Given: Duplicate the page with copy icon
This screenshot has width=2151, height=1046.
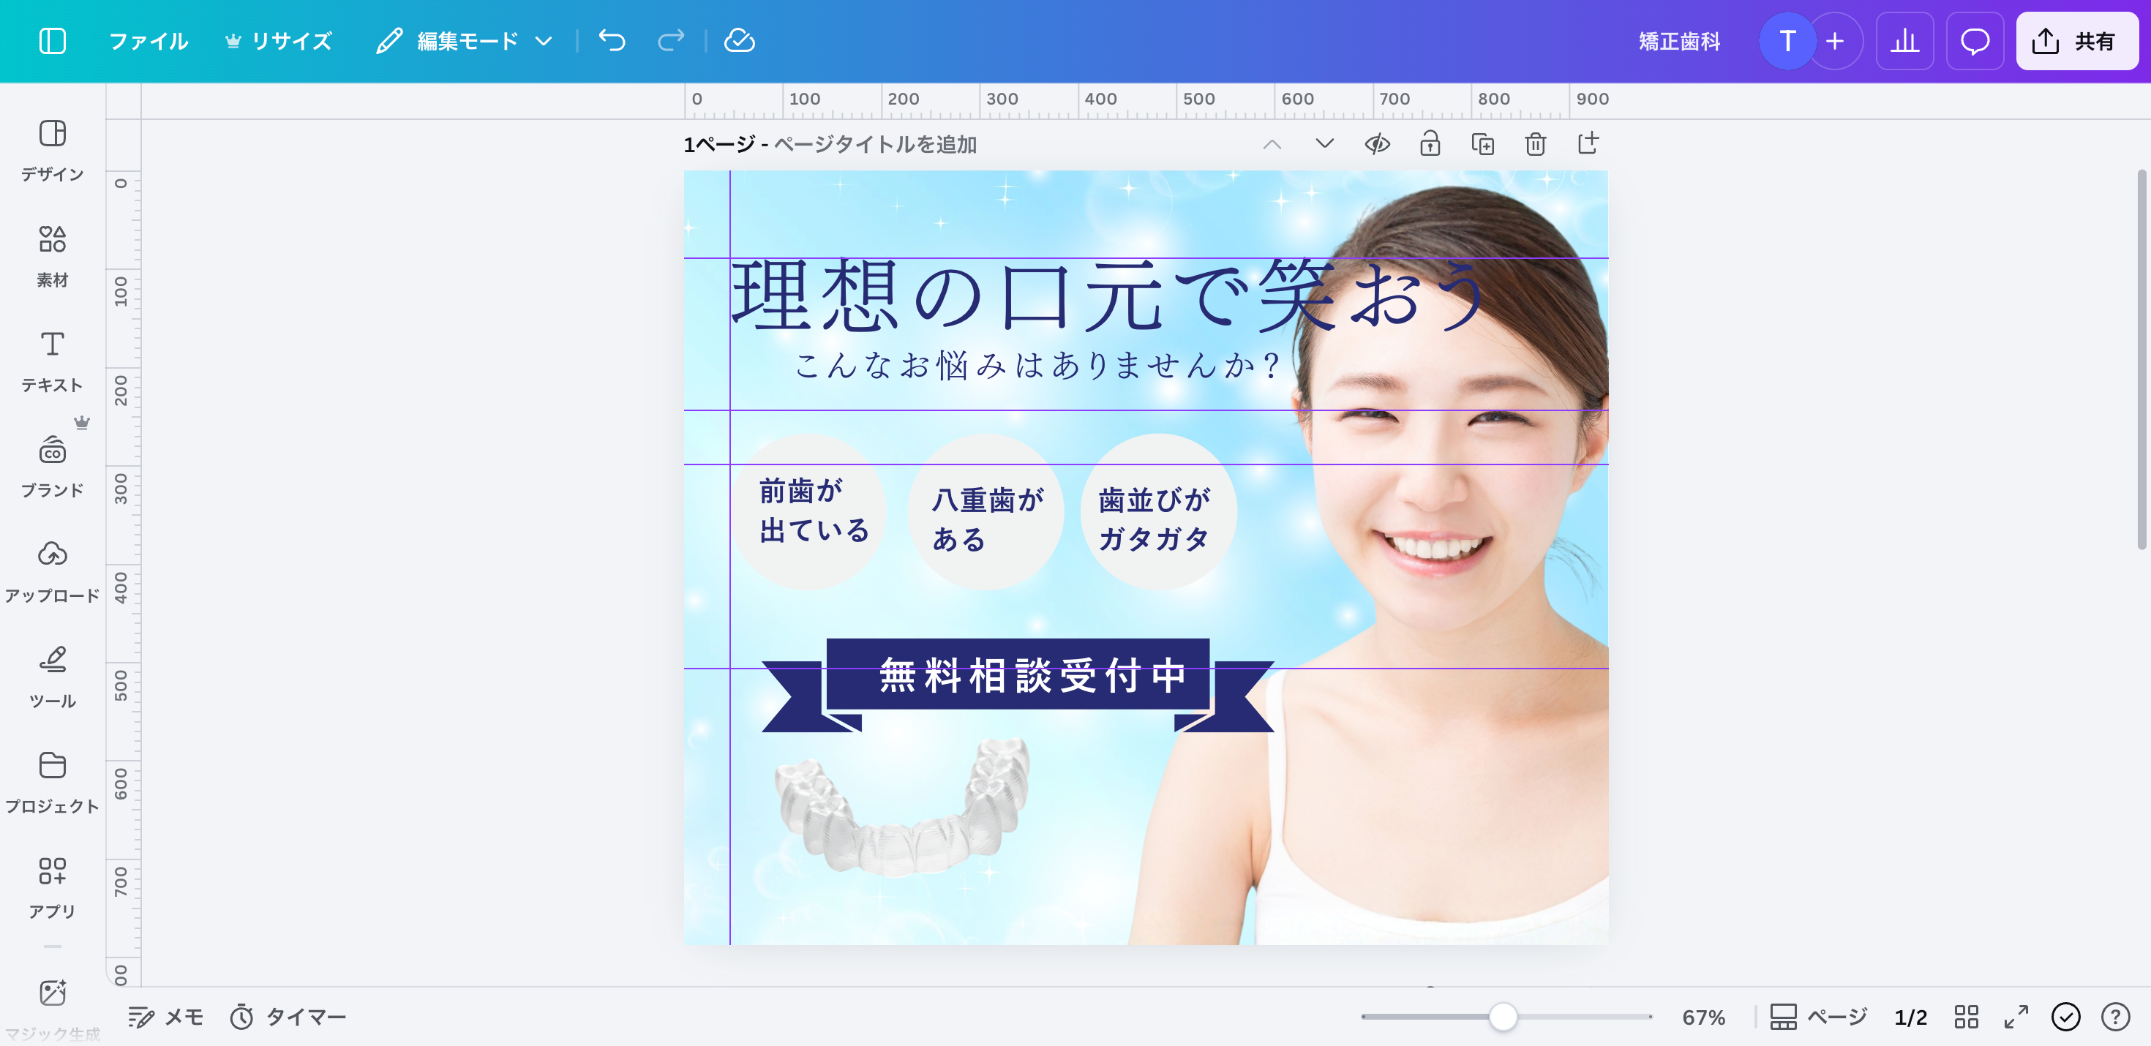Looking at the screenshot, I should click(1482, 143).
